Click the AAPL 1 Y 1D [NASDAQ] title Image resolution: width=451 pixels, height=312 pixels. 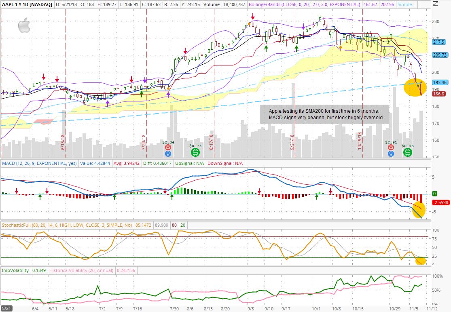click(x=28, y=4)
